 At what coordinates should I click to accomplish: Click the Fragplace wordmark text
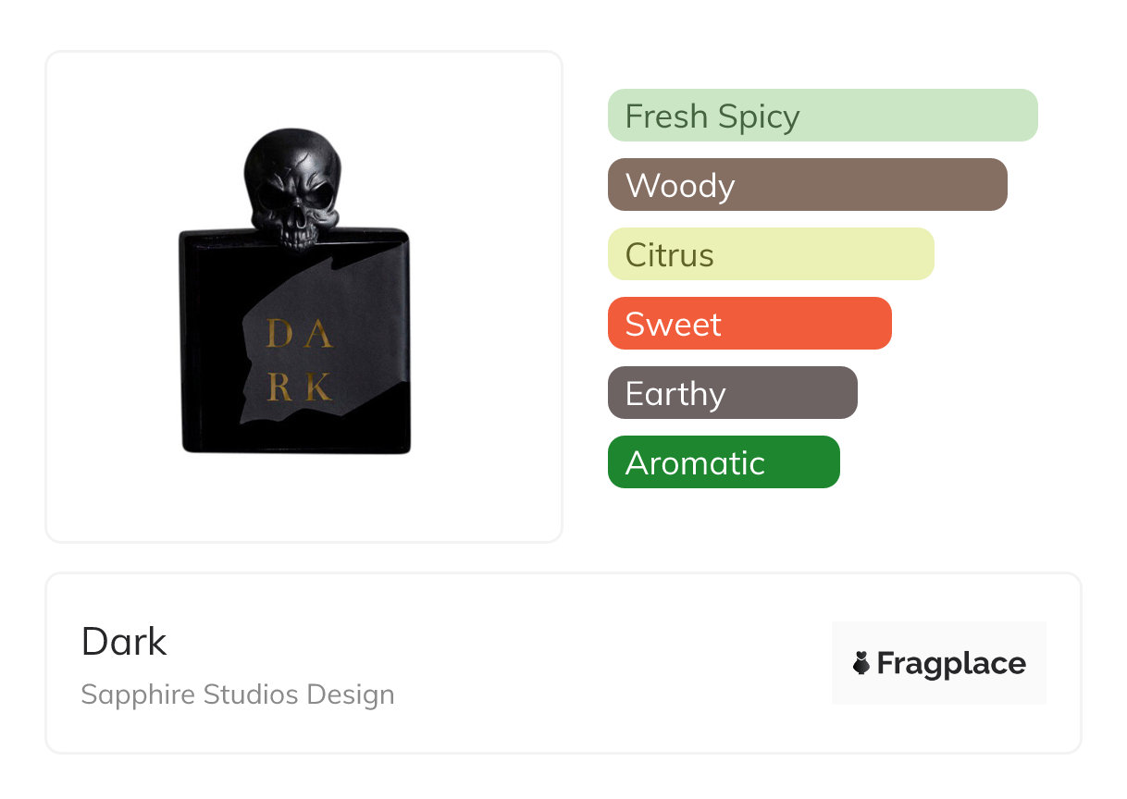951,663
